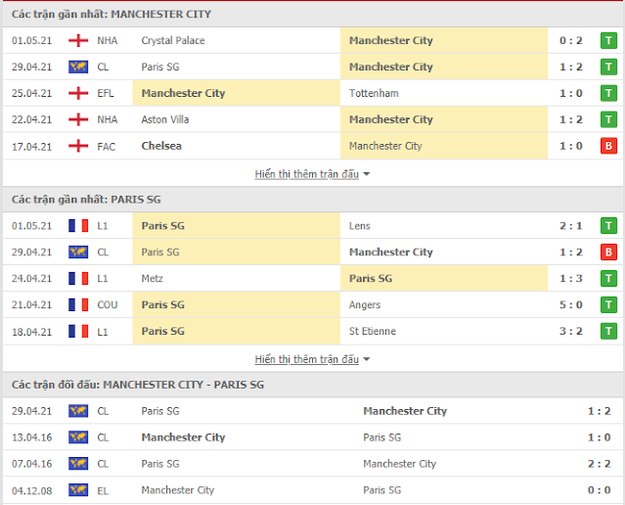
Task: Click dropdown arrow after lower Hiển thị thêm
Action: pyautogui.click(x=367, y=360)
